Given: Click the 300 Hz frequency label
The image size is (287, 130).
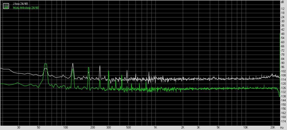Looking at the screenshot, I should pos(108,127).
